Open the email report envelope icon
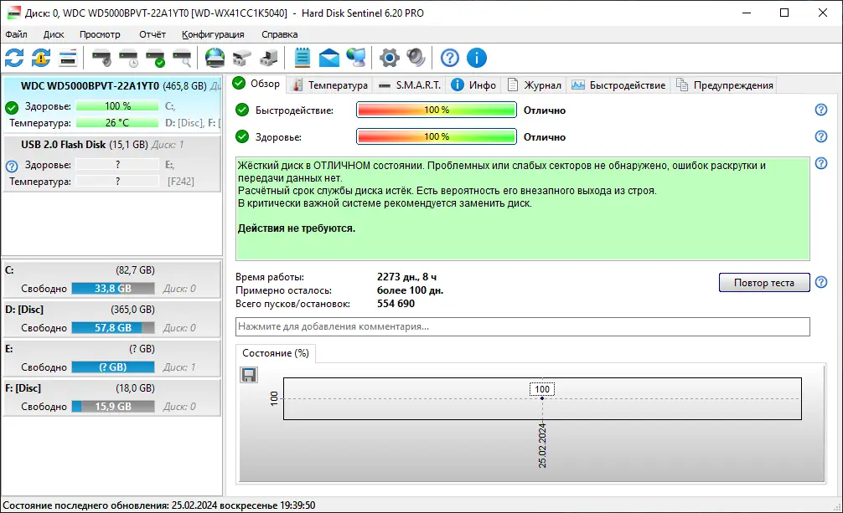 328,58
